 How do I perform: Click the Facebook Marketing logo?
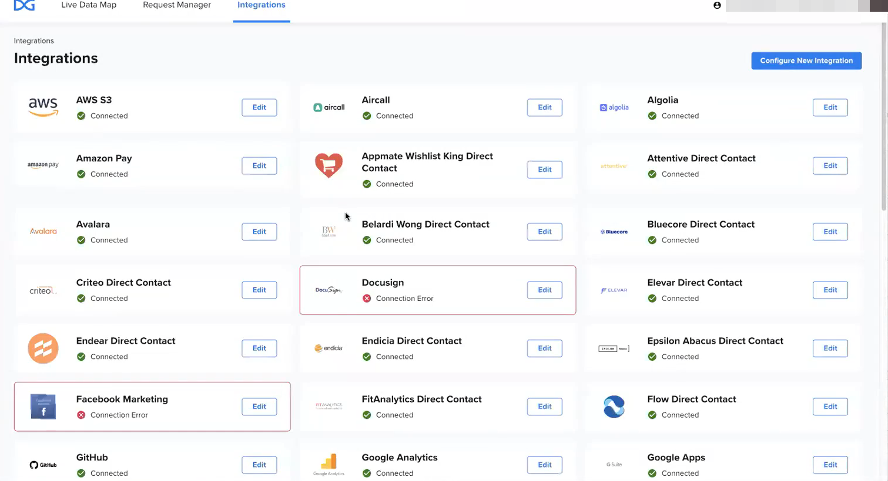[43, 407]
